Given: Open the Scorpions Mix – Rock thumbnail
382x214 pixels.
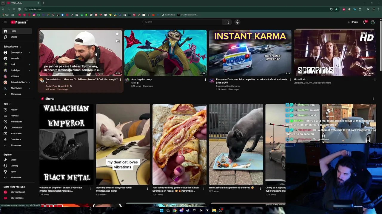Looking at the screenshot, I should tap(335, 53).
